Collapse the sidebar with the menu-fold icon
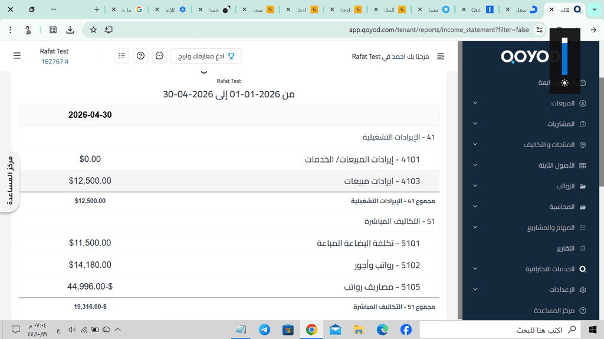The image size is (604, 339). 441,56
